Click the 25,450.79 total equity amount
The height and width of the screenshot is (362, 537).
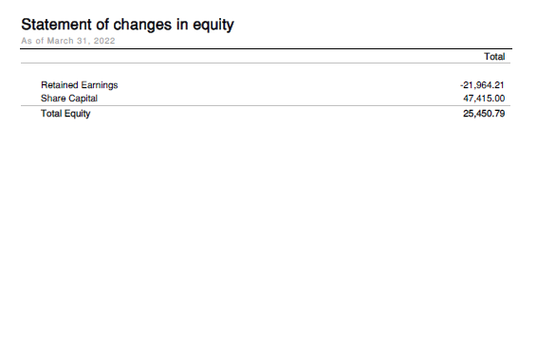[484, 114]
